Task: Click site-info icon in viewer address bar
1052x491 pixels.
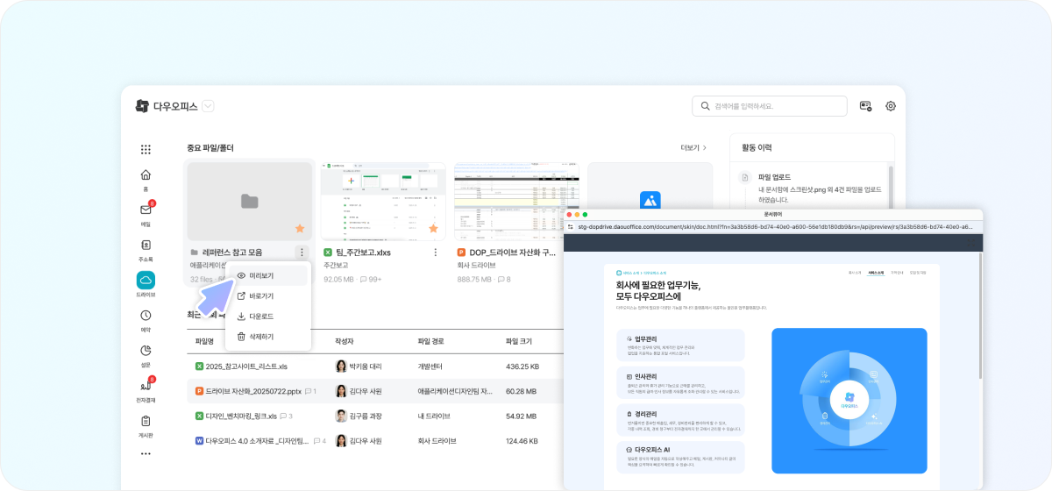Action: (x=571, y=227)
